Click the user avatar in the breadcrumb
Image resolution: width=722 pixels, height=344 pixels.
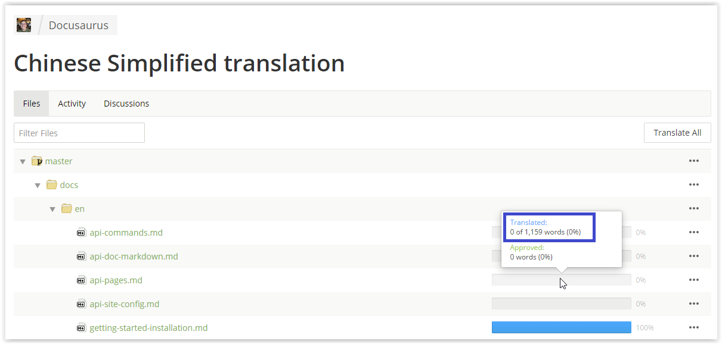coord(24,25)
